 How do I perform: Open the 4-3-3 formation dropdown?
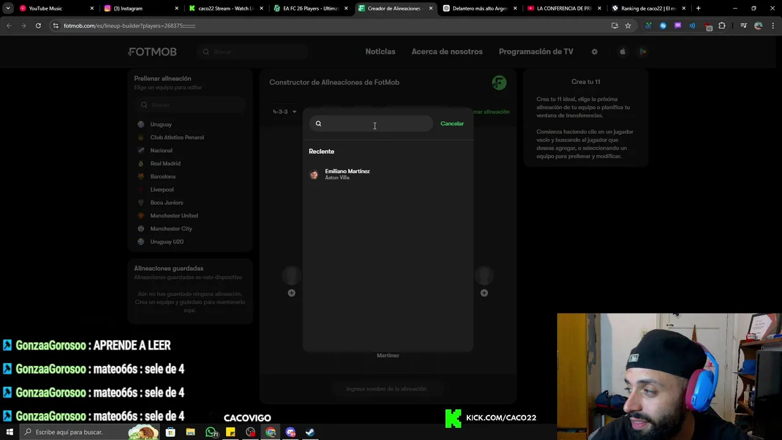tap(284, 112)
